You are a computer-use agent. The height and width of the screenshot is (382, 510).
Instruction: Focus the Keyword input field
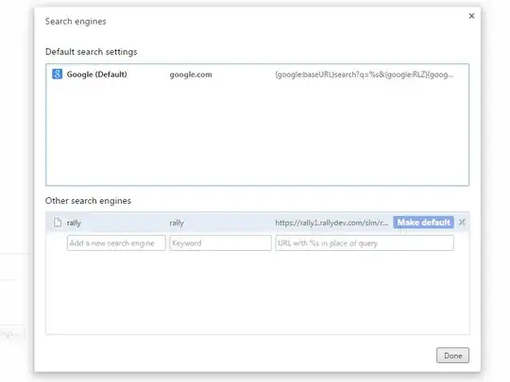pyautogui.click(x=220, y=243)
